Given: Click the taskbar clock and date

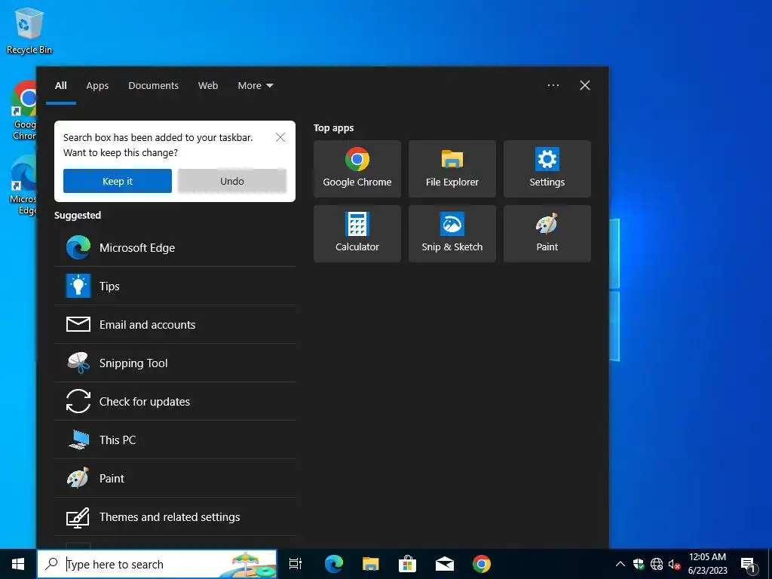Looking at the screenshot, I should (707, 564).
